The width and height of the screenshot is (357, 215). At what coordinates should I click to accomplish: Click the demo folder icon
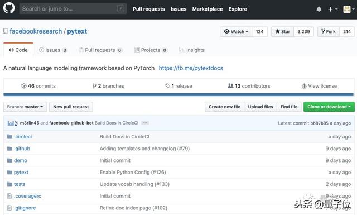(x=9, y=160)
